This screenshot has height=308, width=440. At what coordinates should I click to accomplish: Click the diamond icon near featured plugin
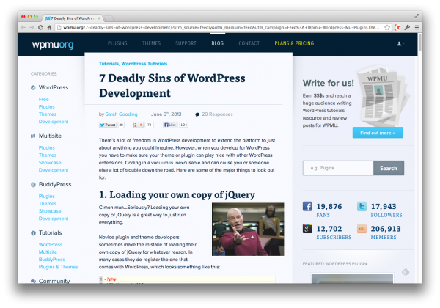pos(406,272)
